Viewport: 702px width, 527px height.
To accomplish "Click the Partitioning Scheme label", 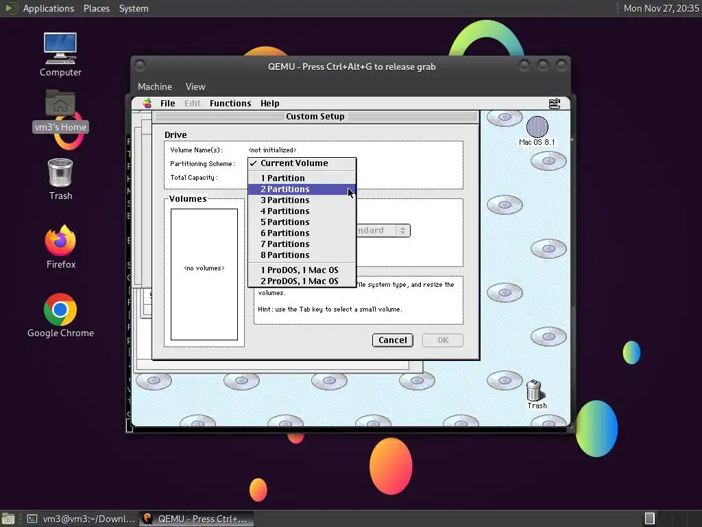I will coord(202,164).
